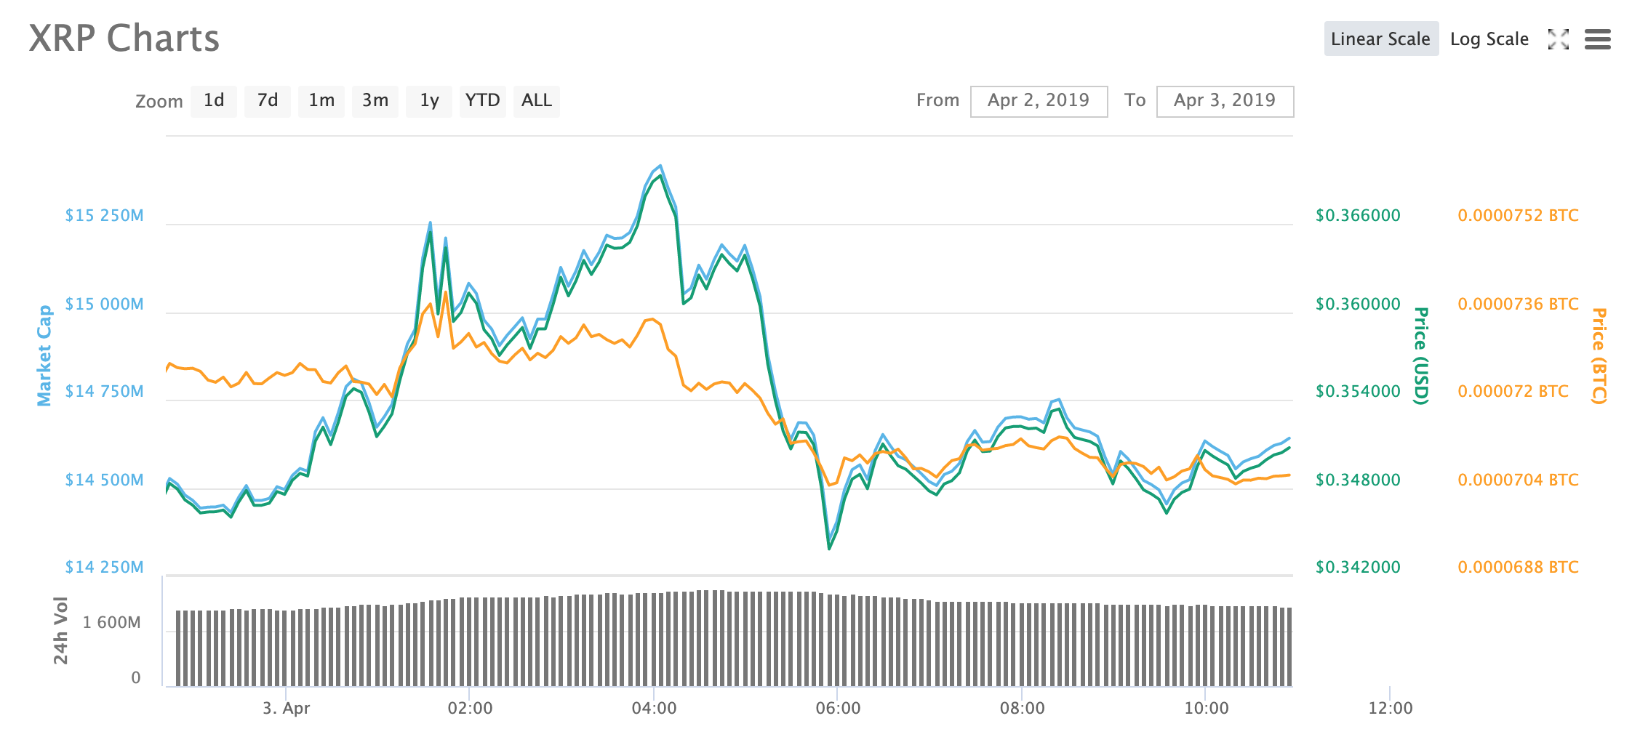
Task: Switch to Log Scale
Action: 1489,39
